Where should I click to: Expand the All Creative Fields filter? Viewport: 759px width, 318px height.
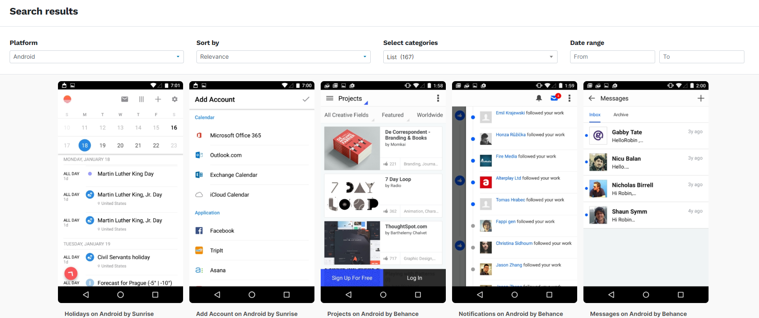click(x=349, y=115)
